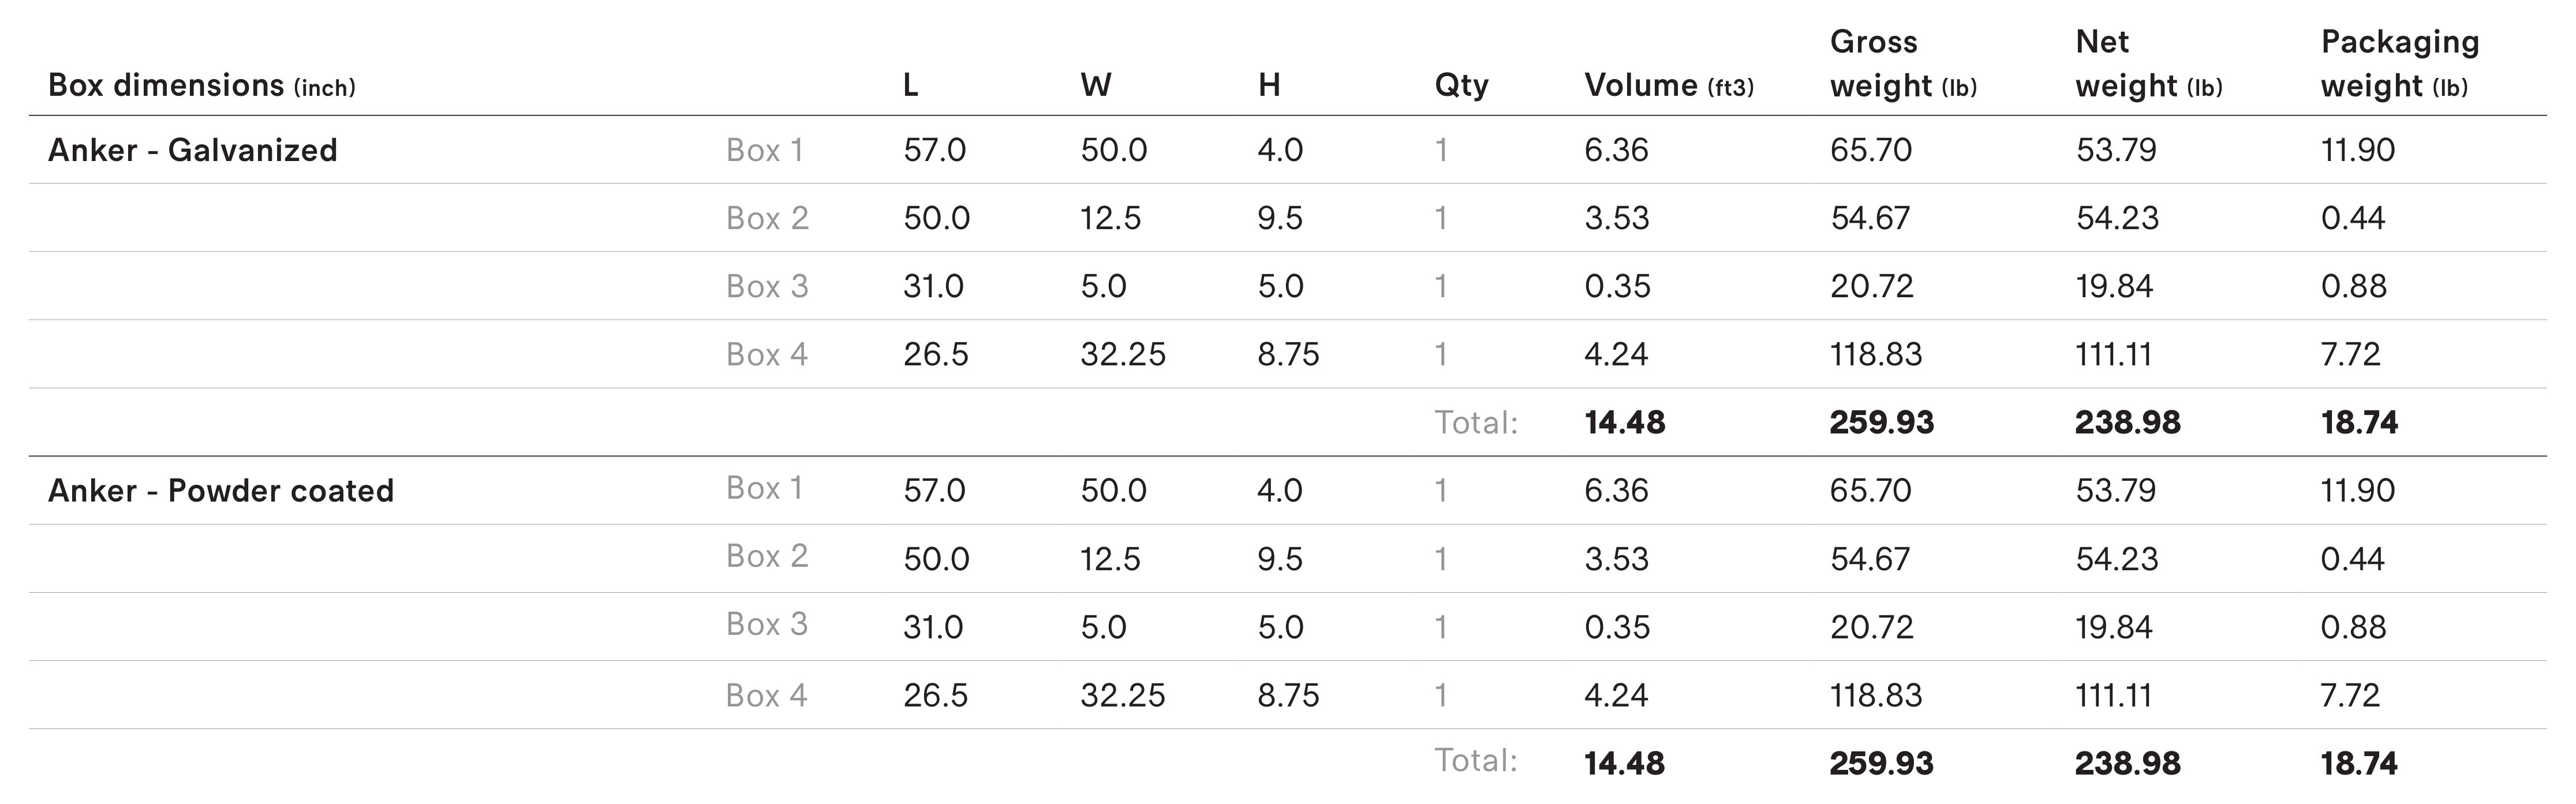Click Powder coated total volume 14.48
This screenshot has width=2576, height=804.
click(x=1624, y=764)
